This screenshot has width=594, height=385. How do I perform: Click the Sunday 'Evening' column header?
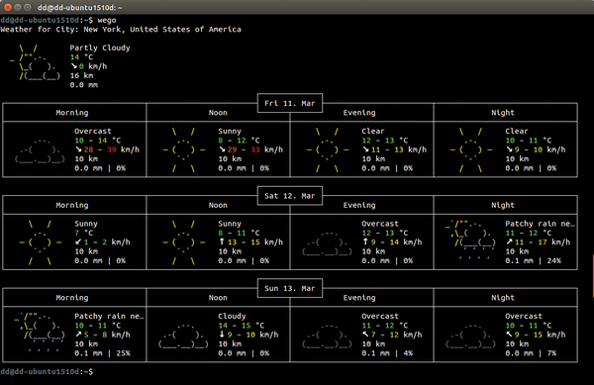click(359, 298)
